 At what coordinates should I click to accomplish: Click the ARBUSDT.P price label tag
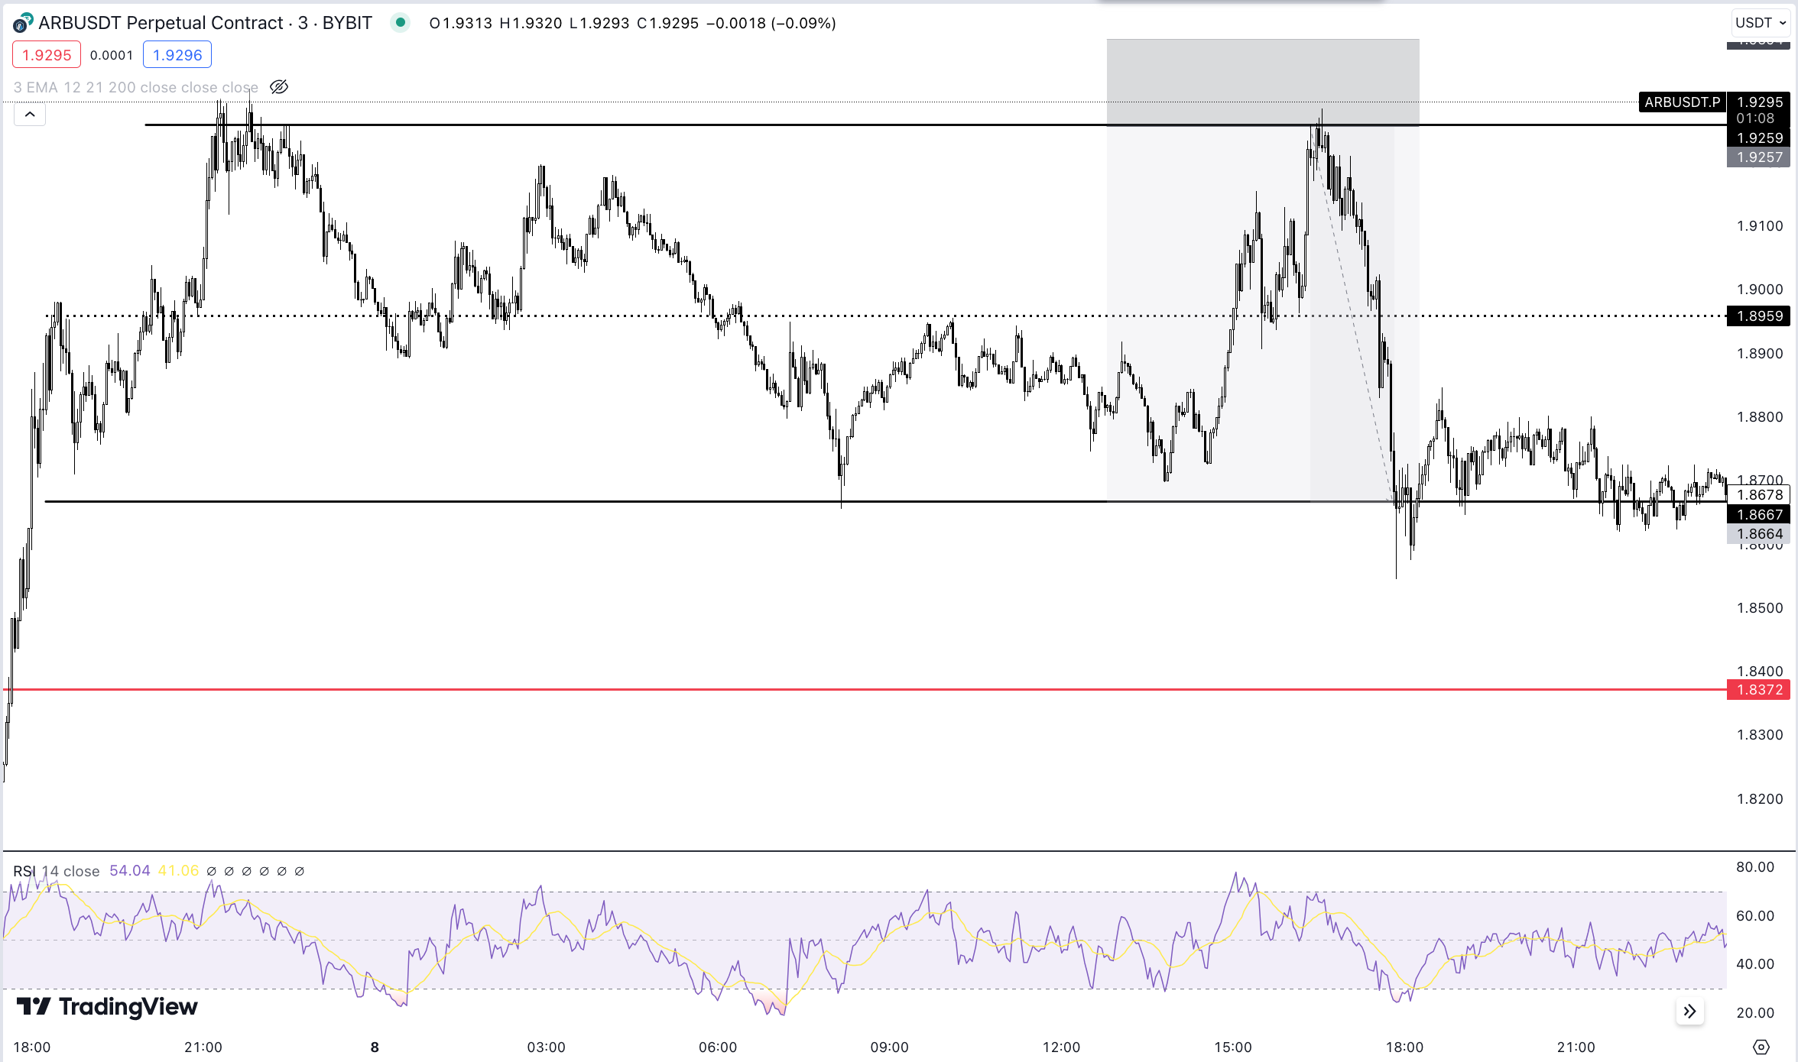click(1682, 102)
